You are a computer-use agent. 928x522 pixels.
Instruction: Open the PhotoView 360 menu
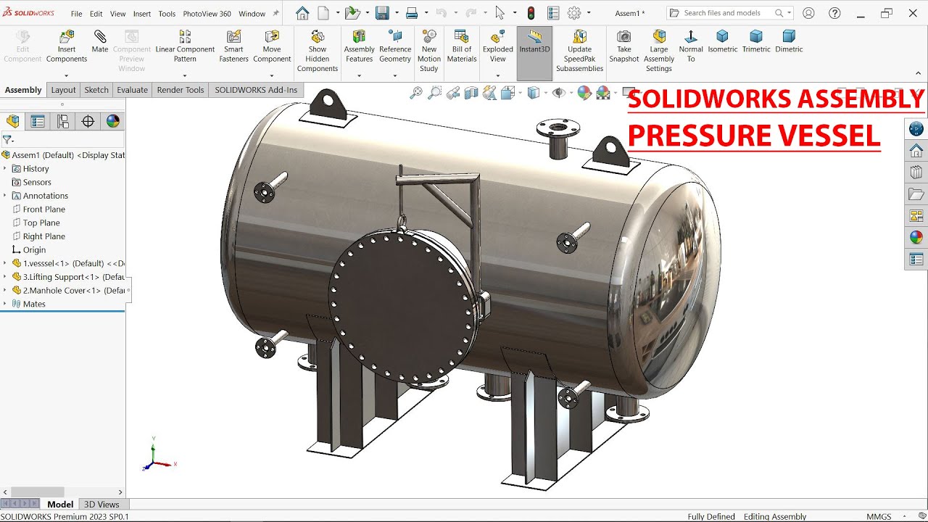coord(207,14)
